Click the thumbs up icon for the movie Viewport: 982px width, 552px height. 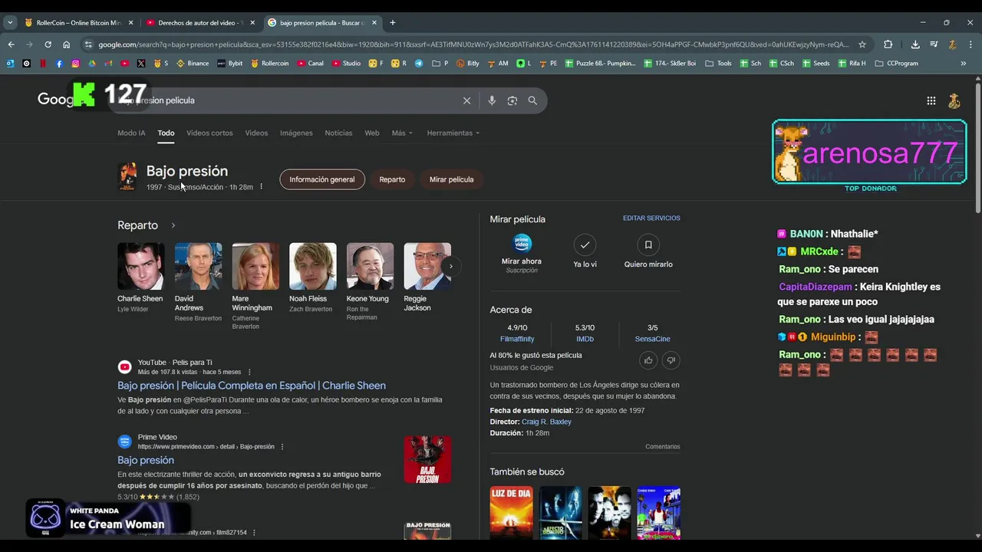click(x=648, y=360)
